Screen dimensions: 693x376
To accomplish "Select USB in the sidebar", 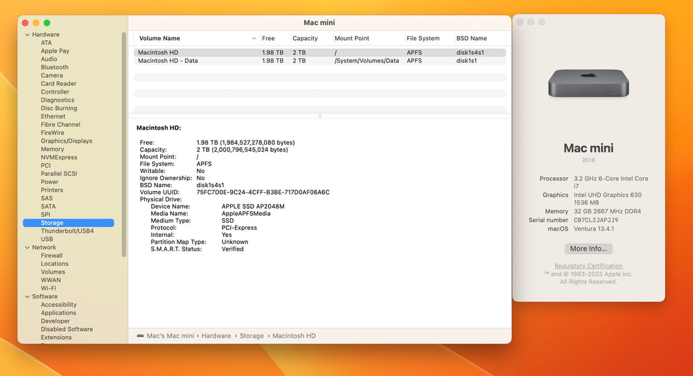I will (47, 239).
